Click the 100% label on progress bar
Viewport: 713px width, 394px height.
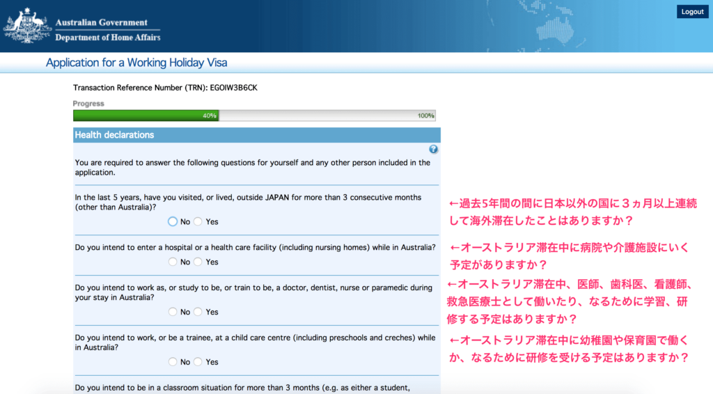pos(425,116)
